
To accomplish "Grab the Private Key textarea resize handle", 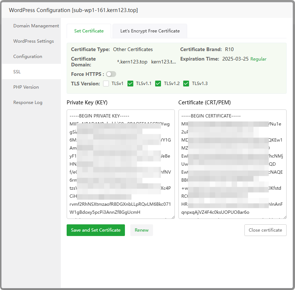I will [x=173, y=217].
